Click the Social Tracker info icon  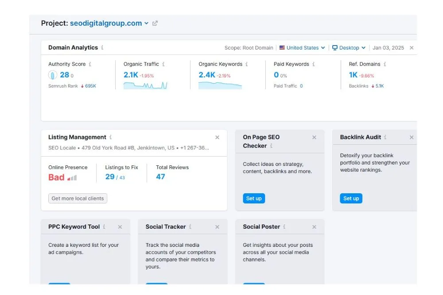click(190, 226)
